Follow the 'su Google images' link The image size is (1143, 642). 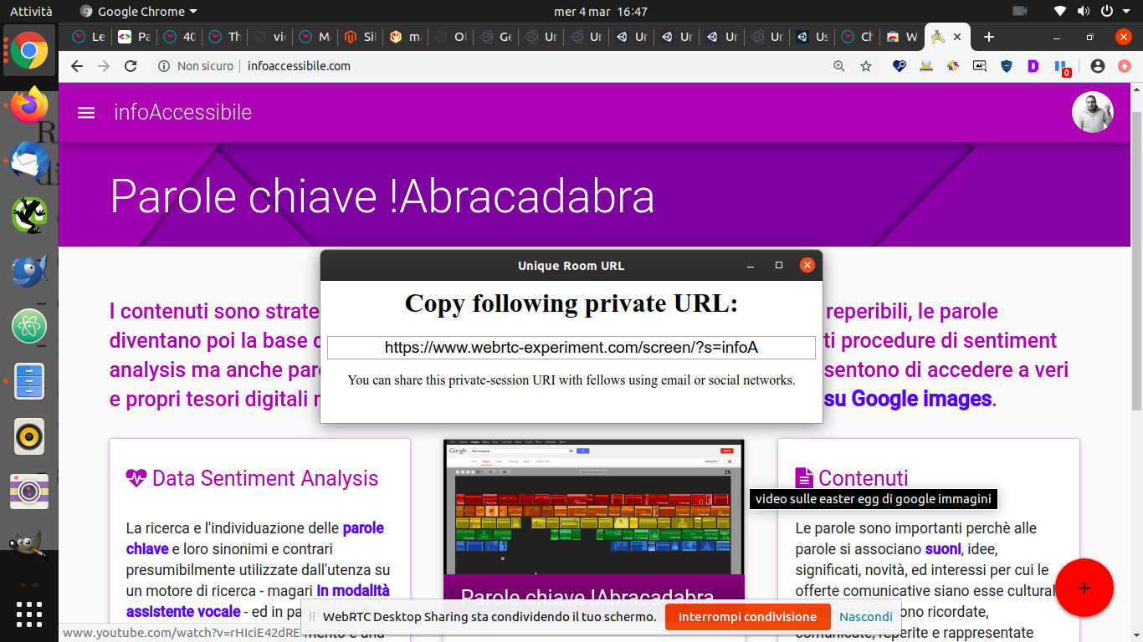click(908, 400)
